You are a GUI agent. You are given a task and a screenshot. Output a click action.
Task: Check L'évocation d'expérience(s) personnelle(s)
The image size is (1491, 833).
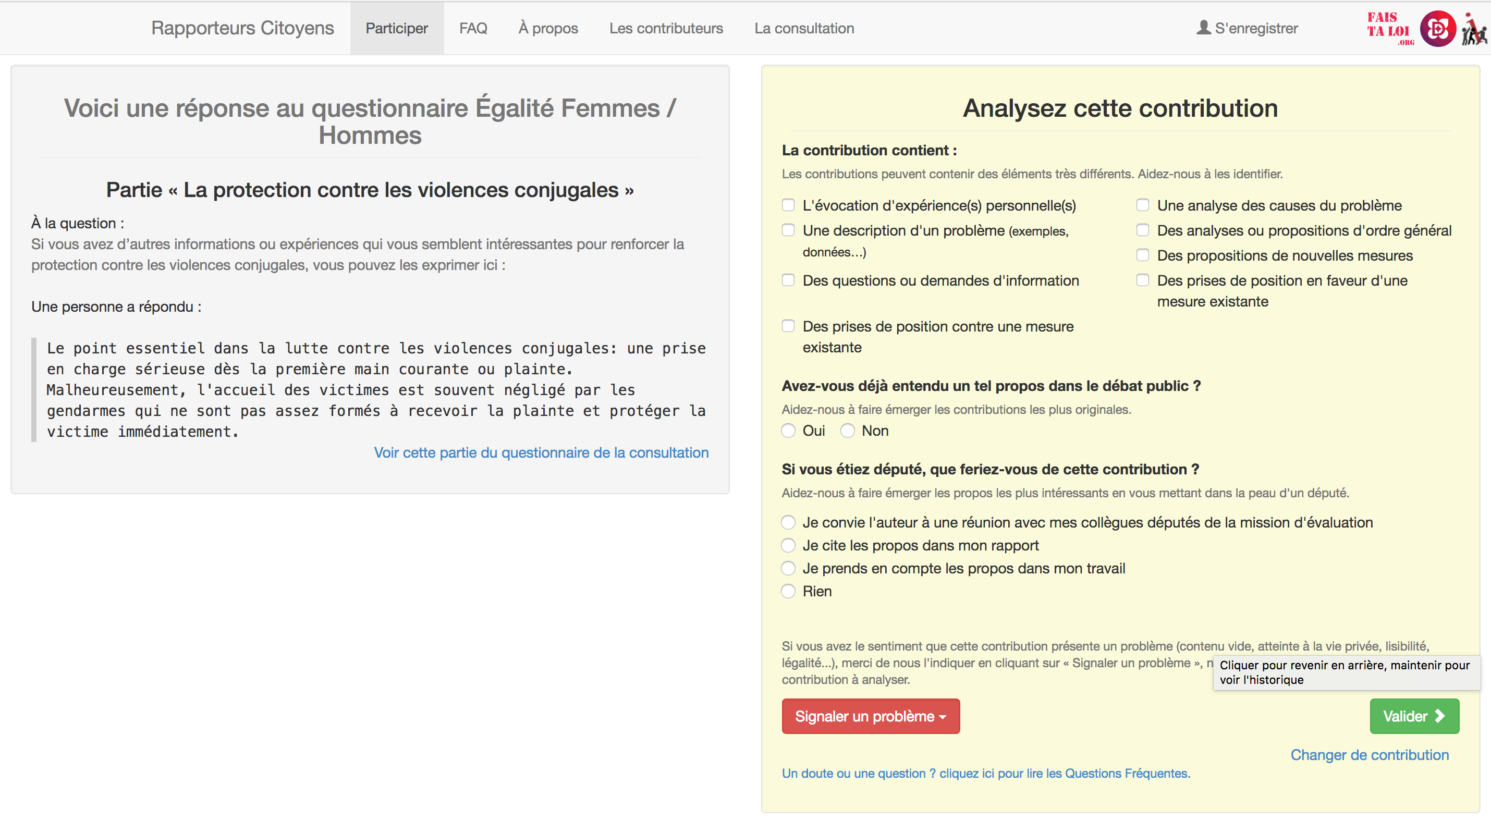pyautogui.click(x=788, y=205)
